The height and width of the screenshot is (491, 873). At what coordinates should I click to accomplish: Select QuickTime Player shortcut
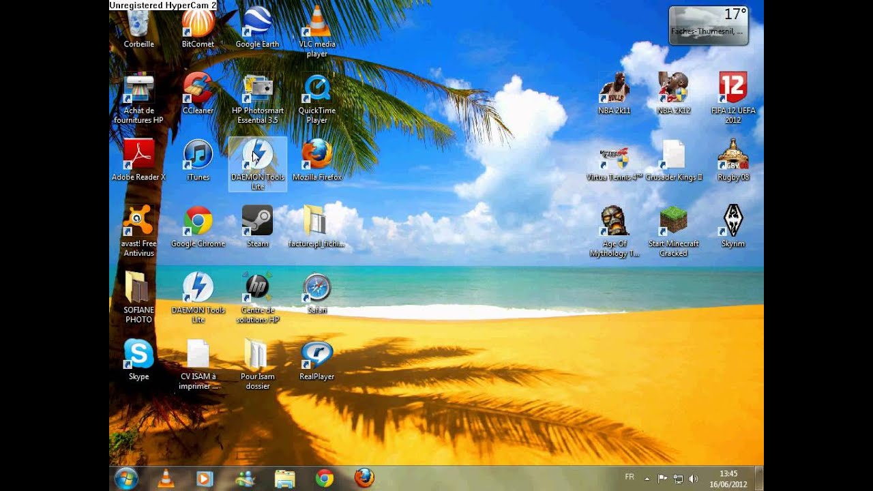(317, 98)
